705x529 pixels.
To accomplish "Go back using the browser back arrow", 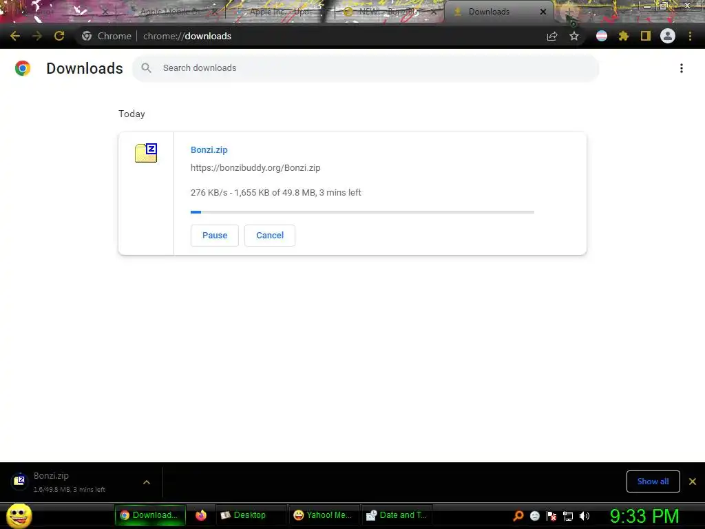I will coord(15,36).
